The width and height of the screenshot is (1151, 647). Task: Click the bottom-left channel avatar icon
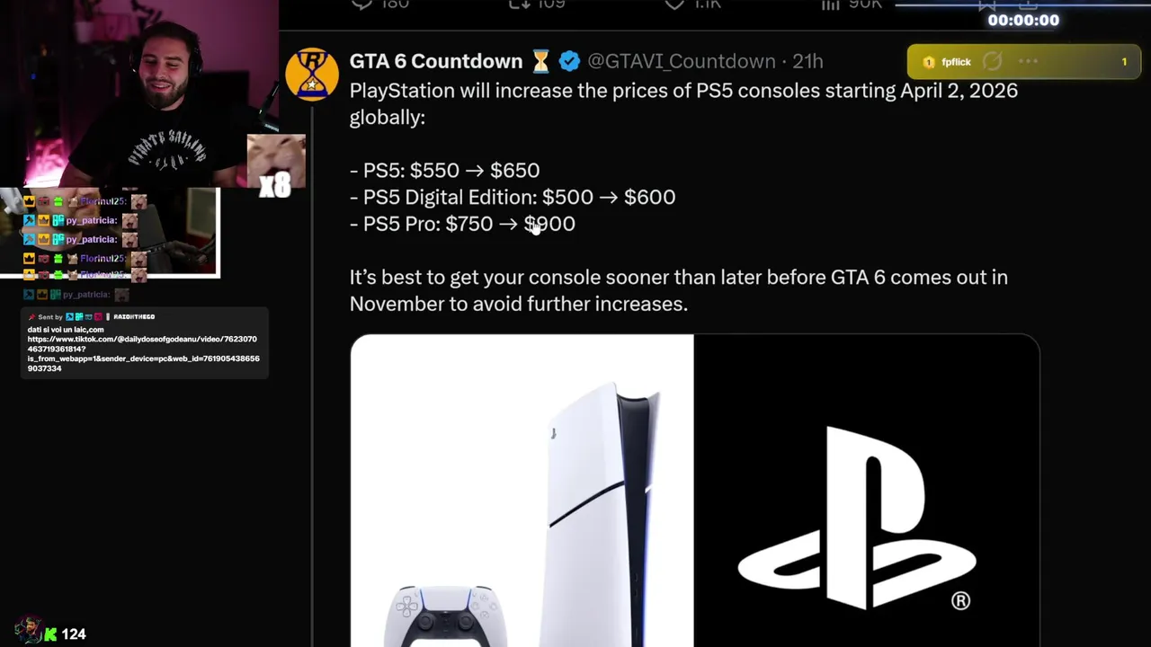28,631
